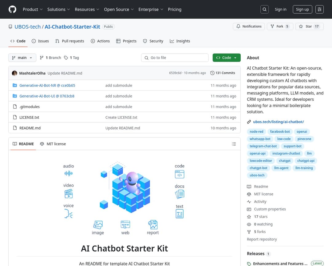Click the link chain icon by ubos.tech URL

coord(249,122)
